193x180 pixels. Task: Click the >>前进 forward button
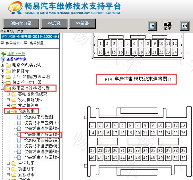point(82,24)
